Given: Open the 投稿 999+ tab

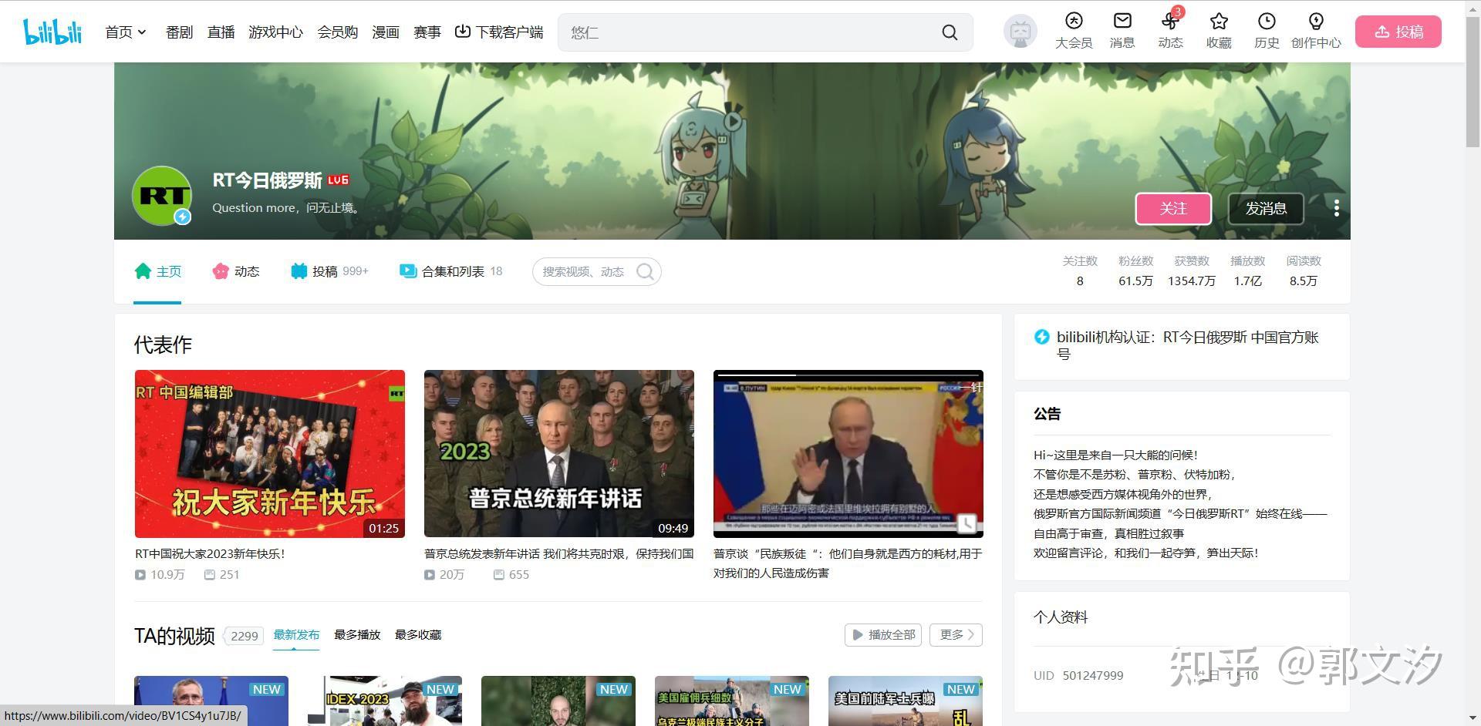Looking at the screenshot, I should pyautogui.click(x=329, y=271).
